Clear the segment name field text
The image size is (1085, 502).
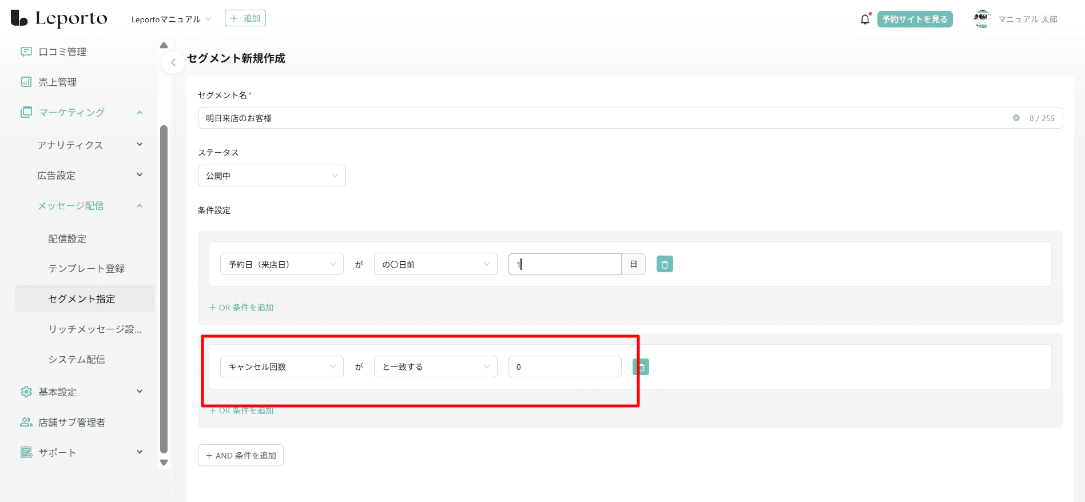pyautogui.click(x=1016, y=118)
